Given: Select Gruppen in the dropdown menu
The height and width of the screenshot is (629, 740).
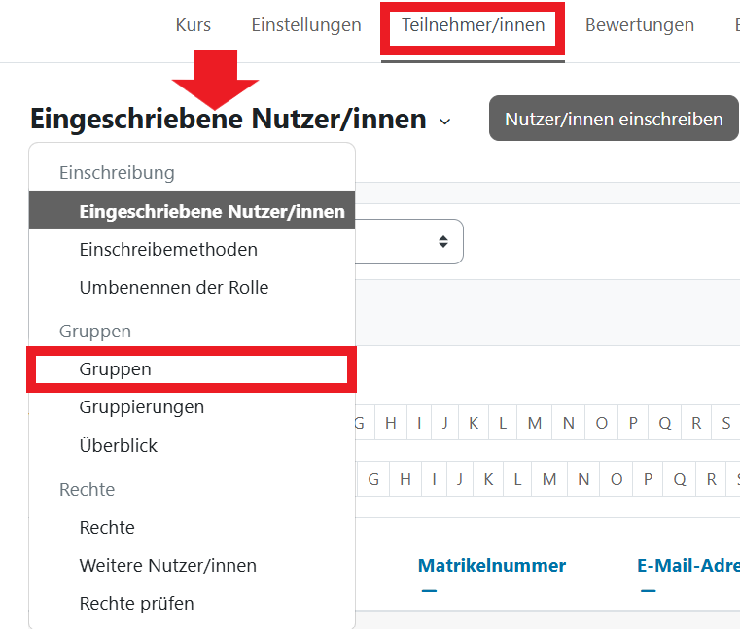Looking at the screenshot, I should (116, 369).
